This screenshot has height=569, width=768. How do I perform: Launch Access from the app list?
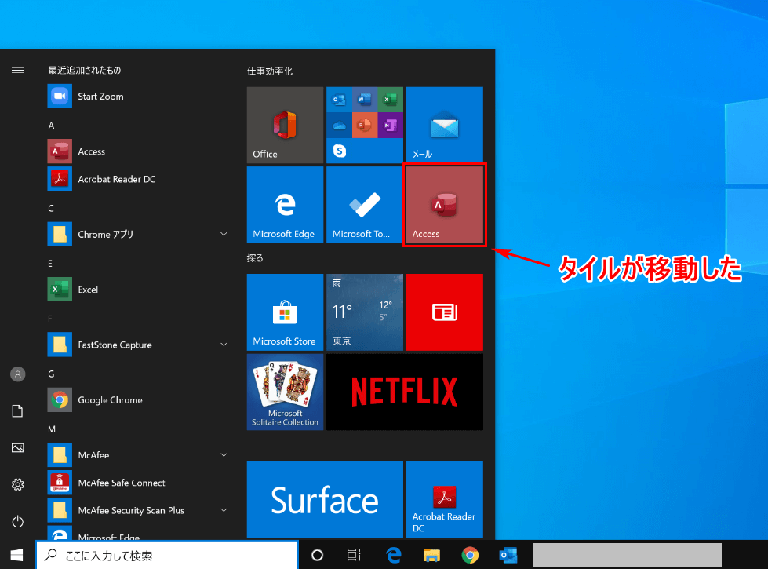pos(137,151)
